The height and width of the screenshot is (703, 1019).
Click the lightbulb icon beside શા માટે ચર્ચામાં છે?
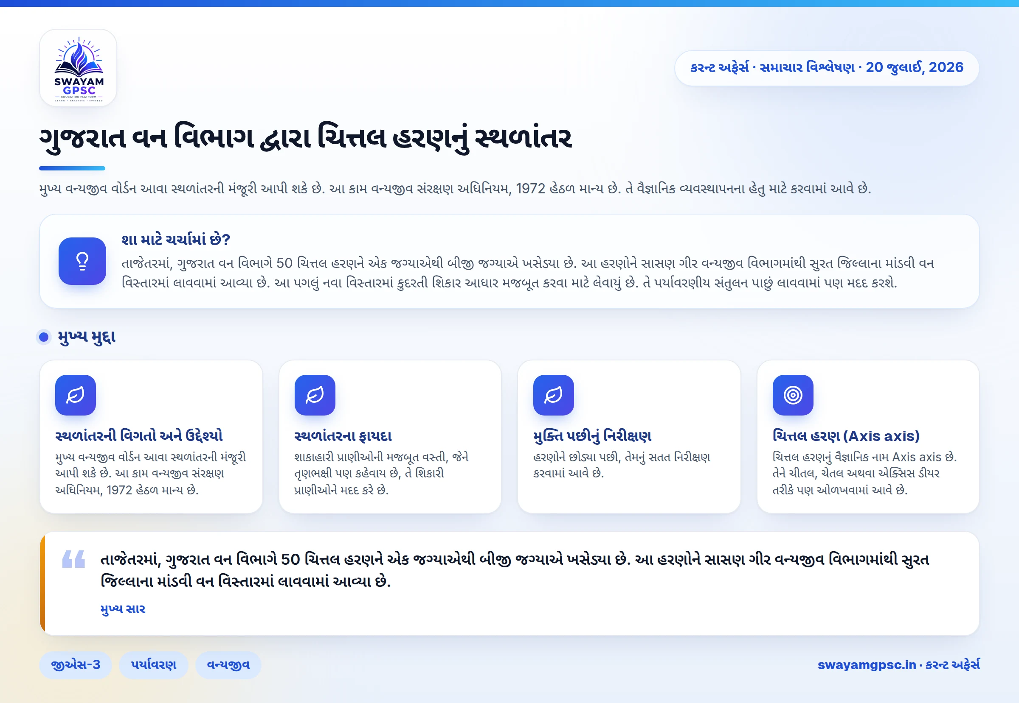tap(82, 261)
